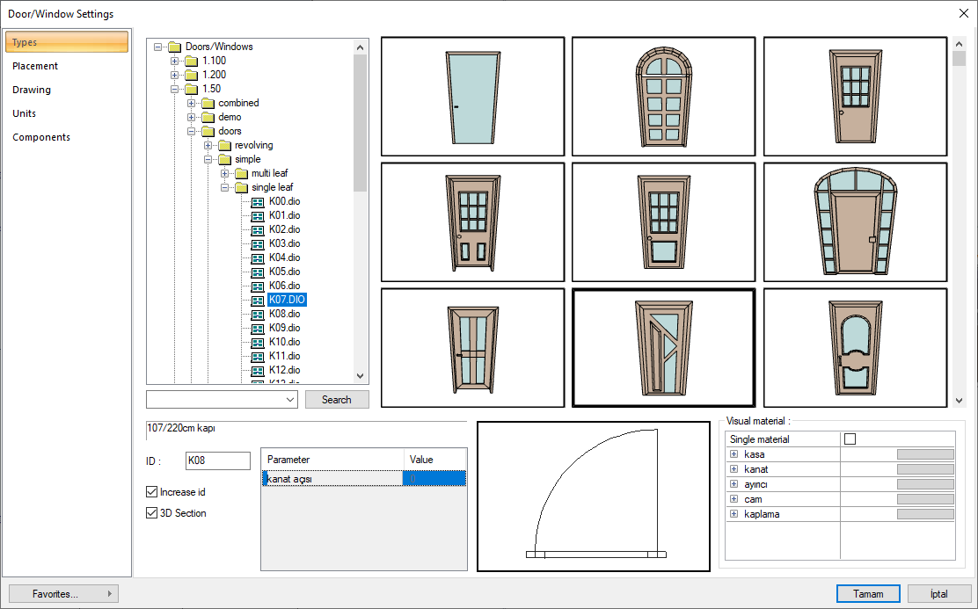Viewport: 978px width, 609px height.
Task: Click the K10.dio file icon
Action: pyautogui.click(x=258, y=342)
